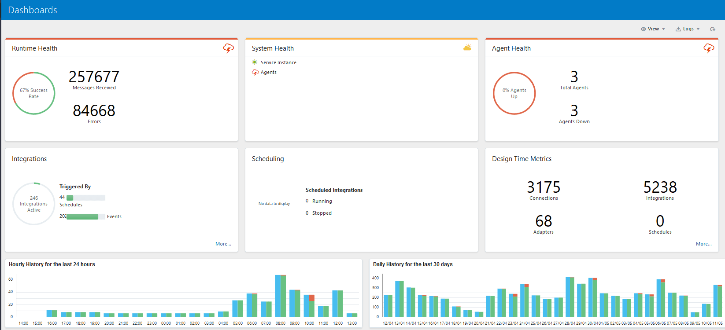Screen dimensions: 725x330
Task: Open More link in Design Time Metrics
Action: (704, 244)
